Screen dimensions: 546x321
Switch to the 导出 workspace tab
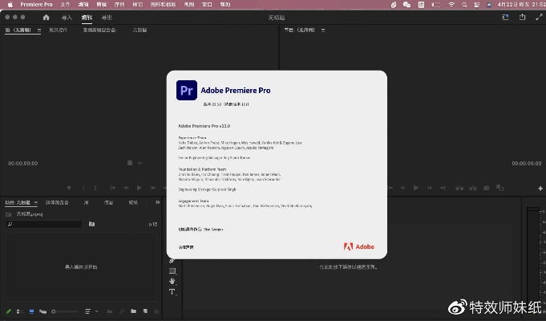pos(107,17)
